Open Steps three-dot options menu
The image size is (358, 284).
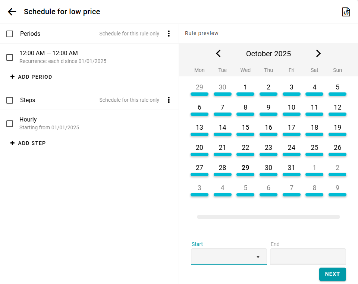click(x=169, y=100)
